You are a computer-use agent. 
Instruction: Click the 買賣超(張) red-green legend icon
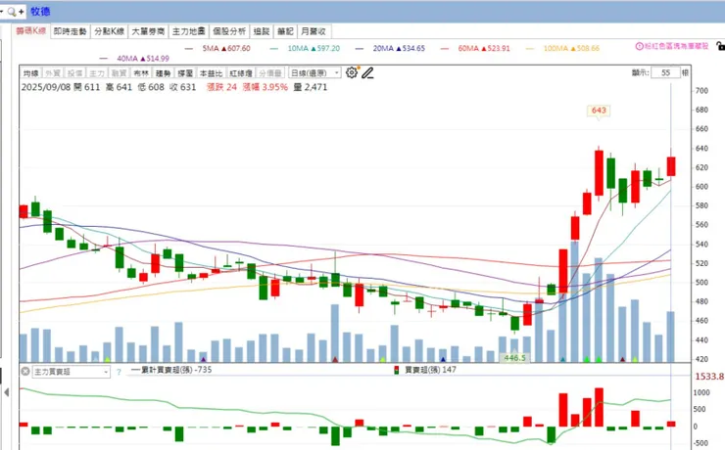(396, 370)
